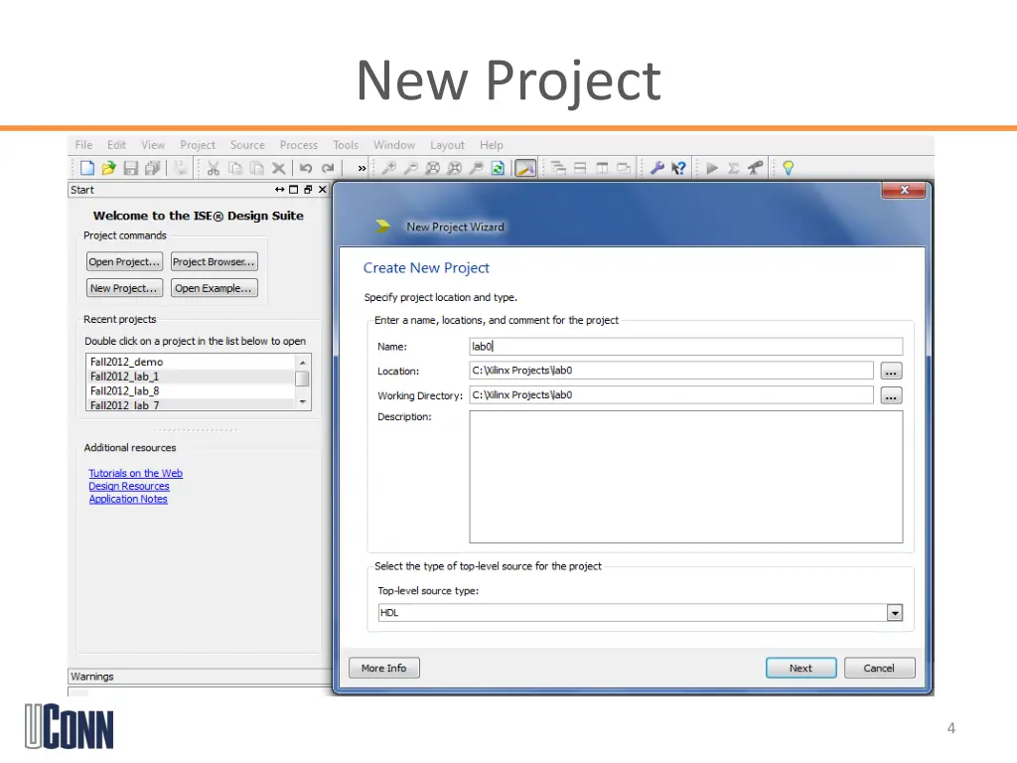This screenshot has width=1017, height=763.
Task: Open the Design Resources link
Action: 129,486
